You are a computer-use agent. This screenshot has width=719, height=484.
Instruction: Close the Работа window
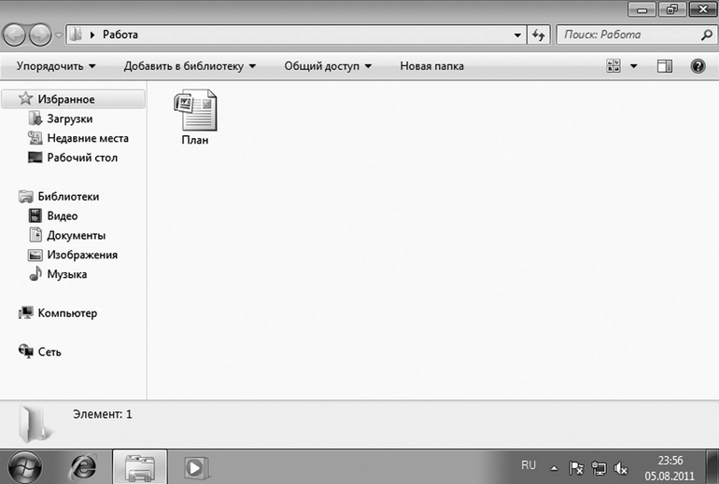coord(702,9)
